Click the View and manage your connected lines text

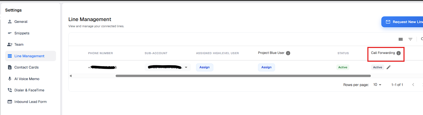pyautogui.click(x=96, y=26)
